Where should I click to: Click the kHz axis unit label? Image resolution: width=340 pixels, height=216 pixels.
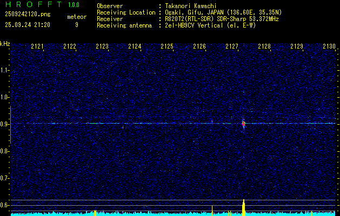[x=5, y=44]
